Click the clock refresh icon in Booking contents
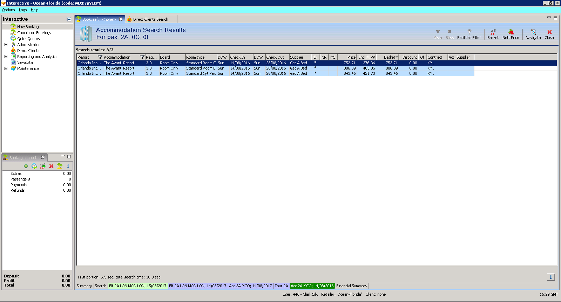561x302 pixels. tap(34, 166)
